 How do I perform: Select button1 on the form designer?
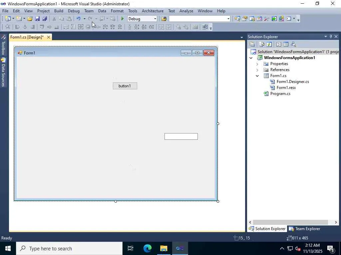(x=125, y=86)
